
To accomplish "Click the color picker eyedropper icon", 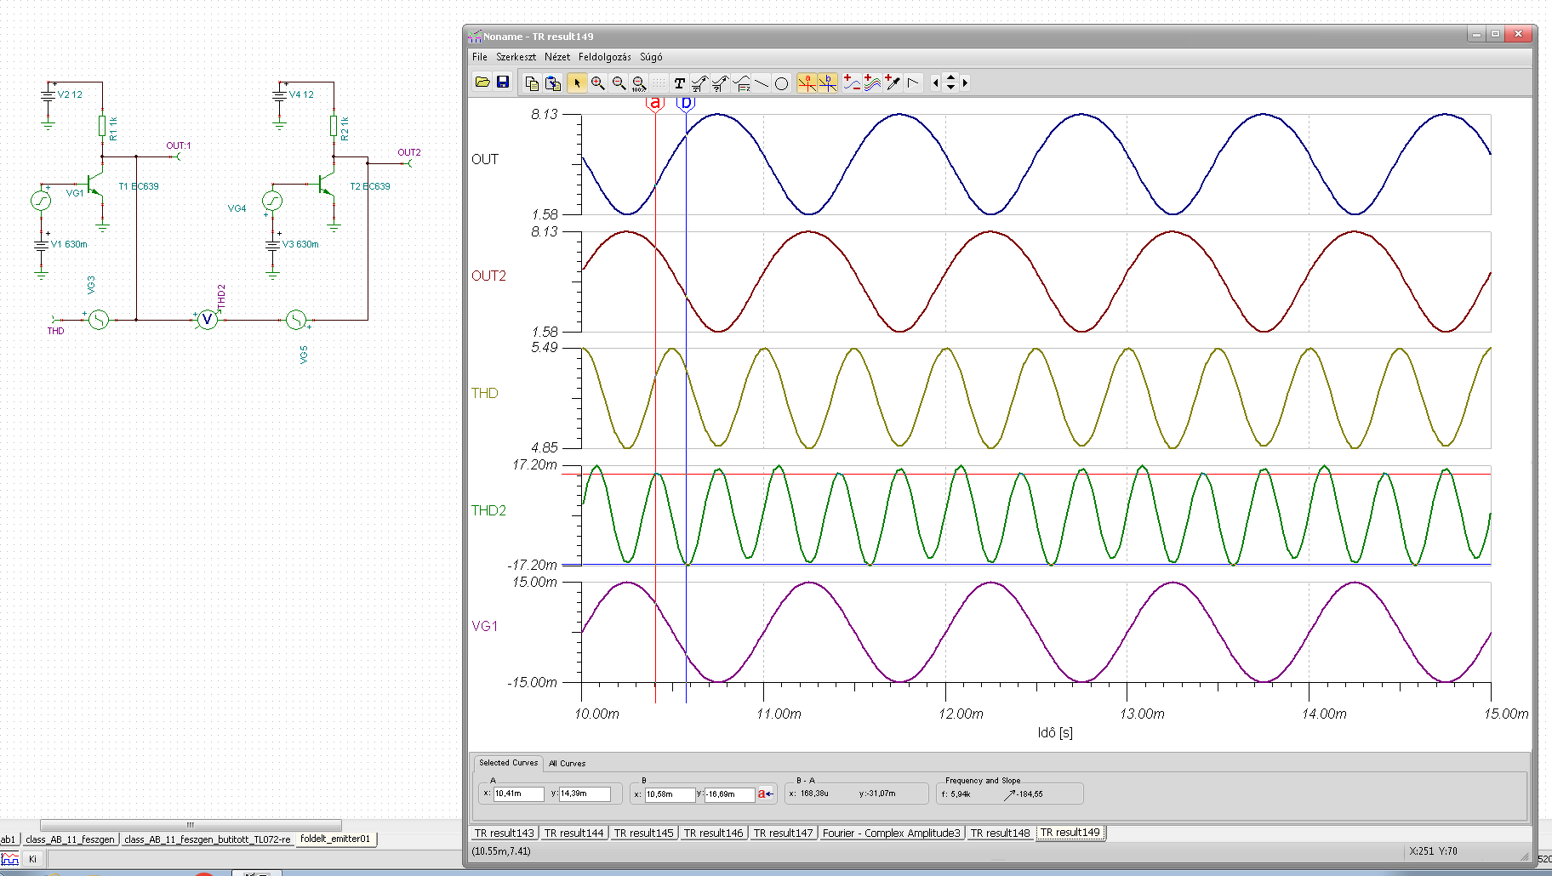I will coord(893,82).
